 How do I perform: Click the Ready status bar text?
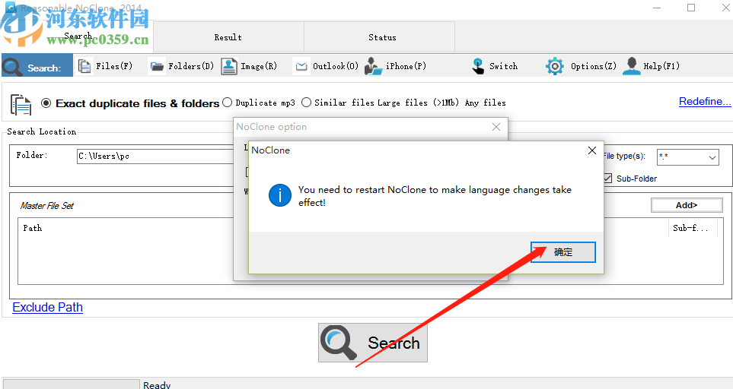pos(157,384)
